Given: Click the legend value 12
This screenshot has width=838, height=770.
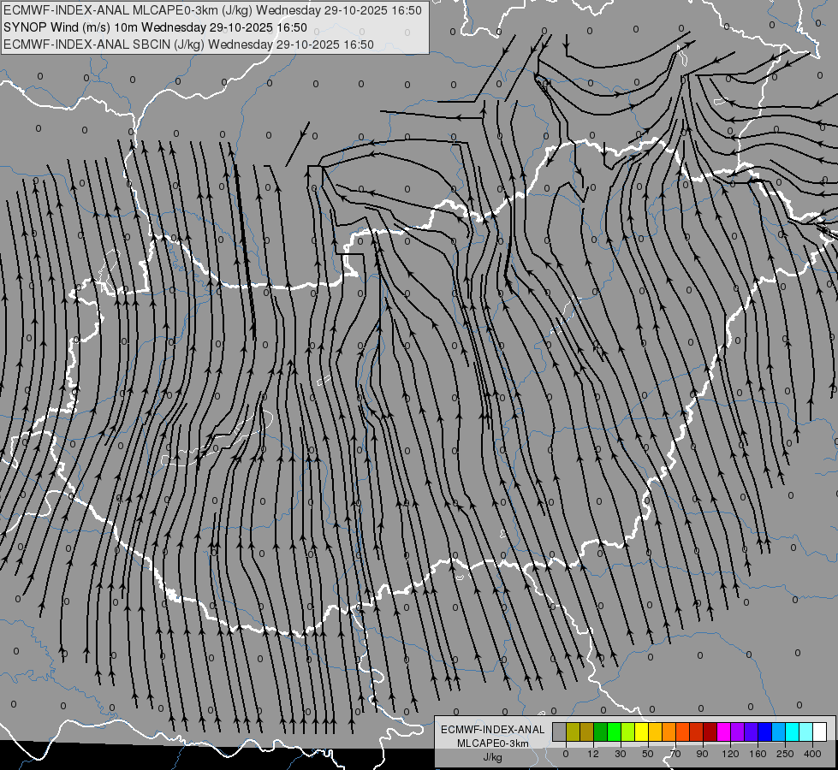Looking at the screenshot, I should pos(593,754).
